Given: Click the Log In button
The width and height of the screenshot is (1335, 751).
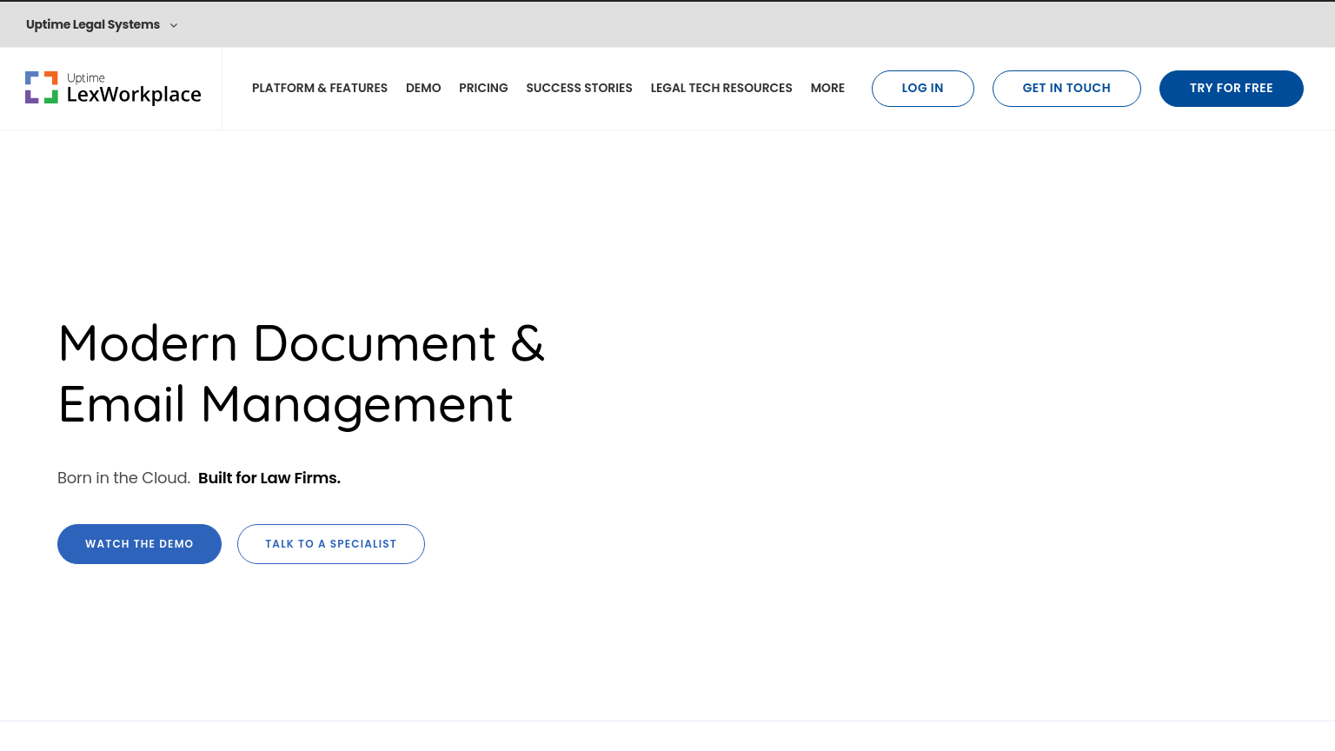Looking at the screenshot, I should [922, 89].
